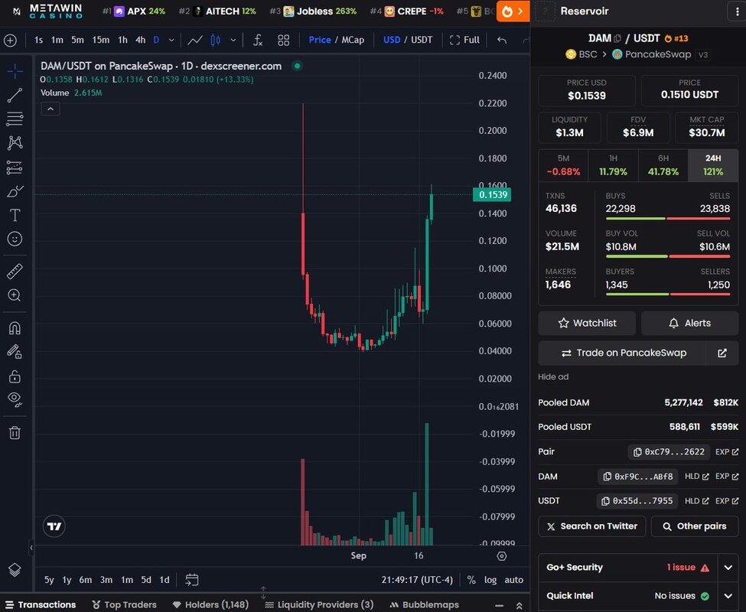Viewport: 746px width, 612px height.
Task: Select the pattern drawing tool
Action: pos(15,142)
